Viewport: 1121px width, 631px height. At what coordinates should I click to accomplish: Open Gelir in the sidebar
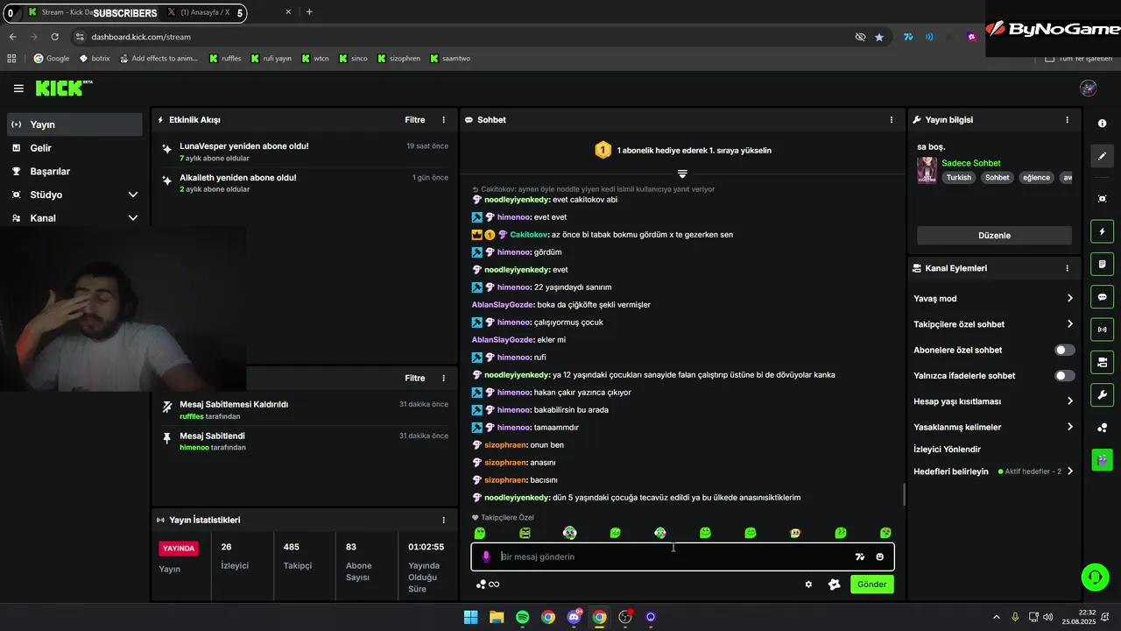click(x=74, y=148)
